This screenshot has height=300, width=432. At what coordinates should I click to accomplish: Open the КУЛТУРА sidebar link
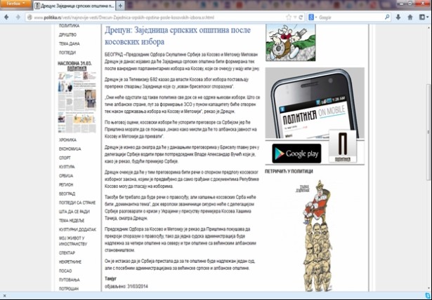(67, 167)
